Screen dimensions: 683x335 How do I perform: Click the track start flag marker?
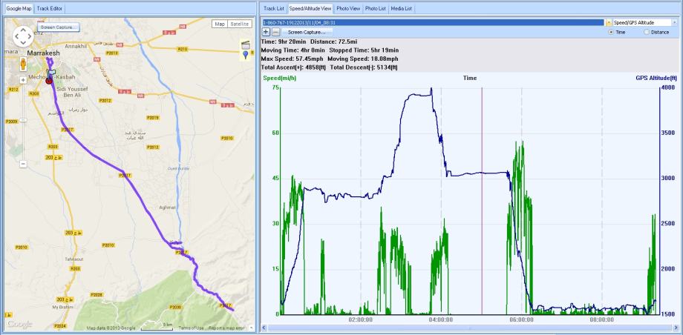click(52, 72)
